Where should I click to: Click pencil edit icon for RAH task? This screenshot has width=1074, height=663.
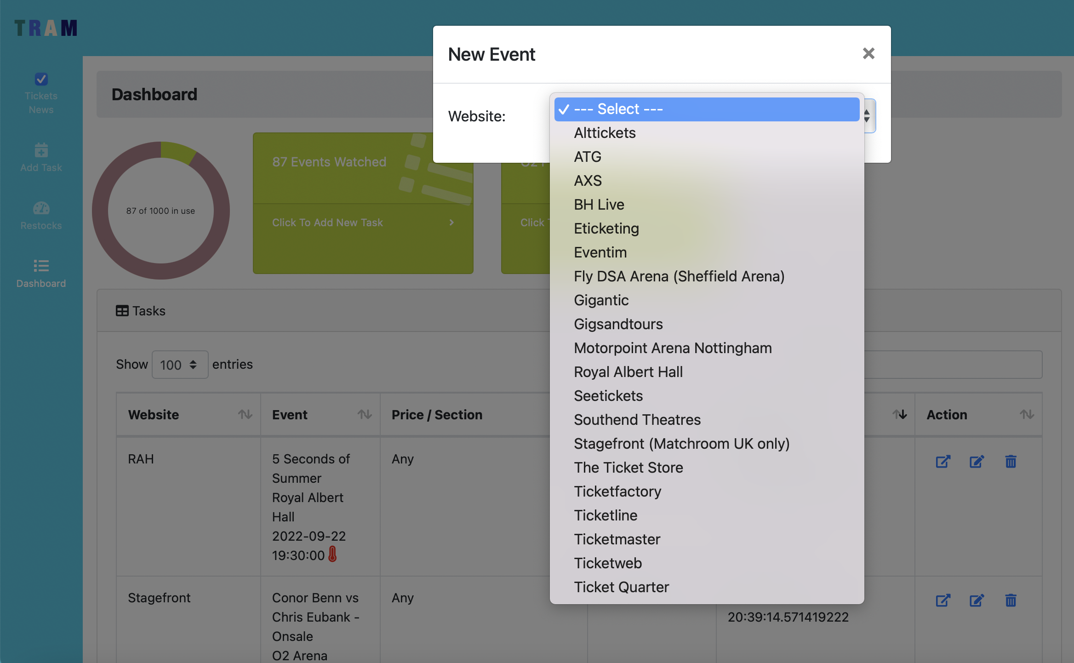coord(977,461)
